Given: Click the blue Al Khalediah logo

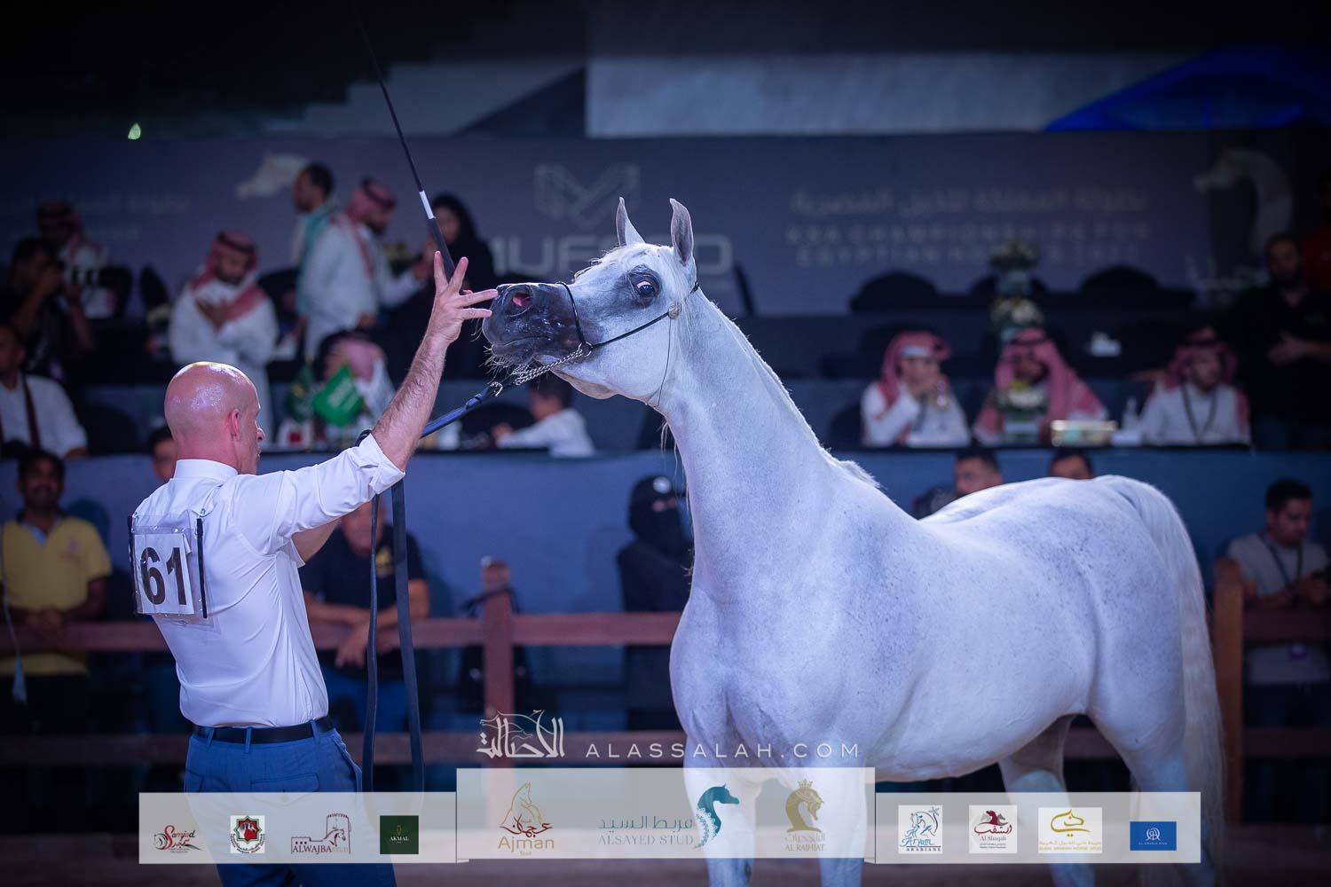Looking at the screenshot, I should click(1153, 835).
